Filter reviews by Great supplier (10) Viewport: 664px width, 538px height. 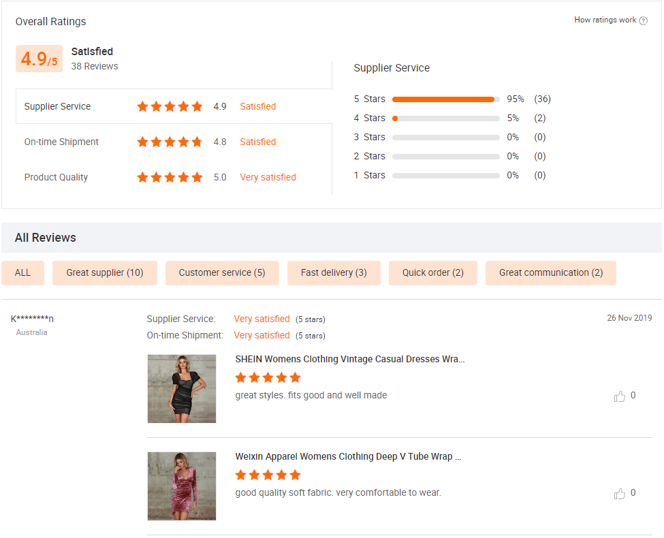[105, 273]
